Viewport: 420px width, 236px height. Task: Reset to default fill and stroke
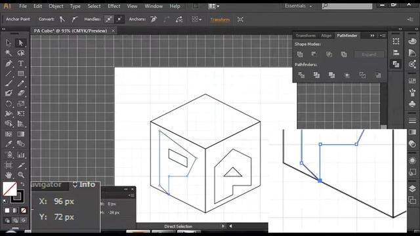(5, 201)
